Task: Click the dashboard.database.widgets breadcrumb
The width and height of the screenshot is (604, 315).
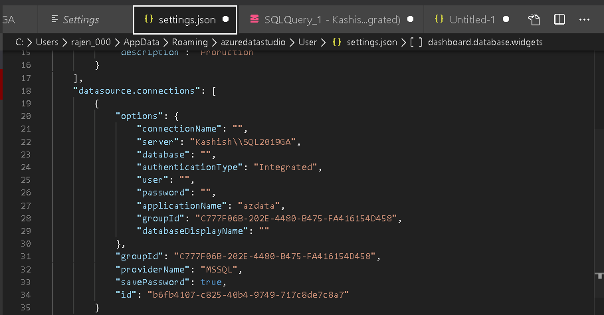Action: click(x=485, y=43)
